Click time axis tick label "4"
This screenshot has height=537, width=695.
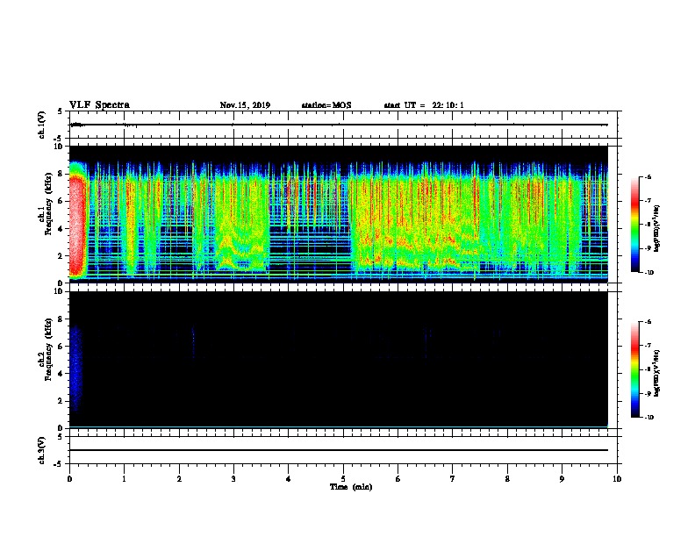click(289, 479)
